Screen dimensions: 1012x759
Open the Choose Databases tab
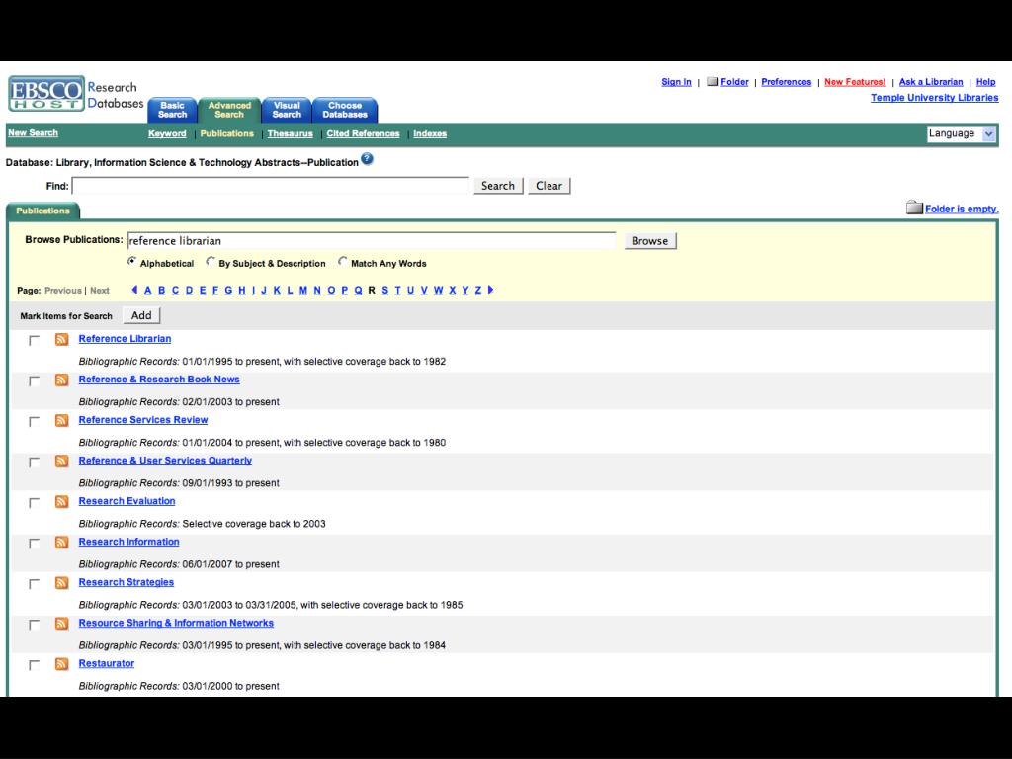[345, 110]
